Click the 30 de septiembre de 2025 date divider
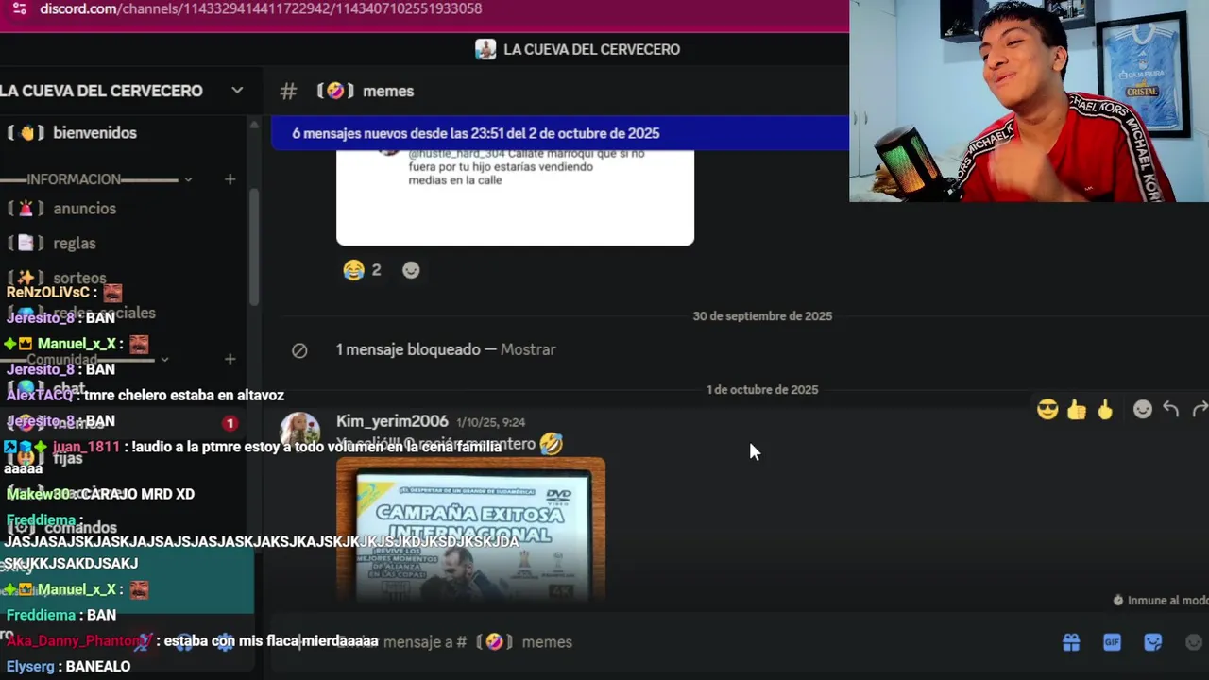The width and height of the screenshot is (1209, 680). [x=762, y=316]
